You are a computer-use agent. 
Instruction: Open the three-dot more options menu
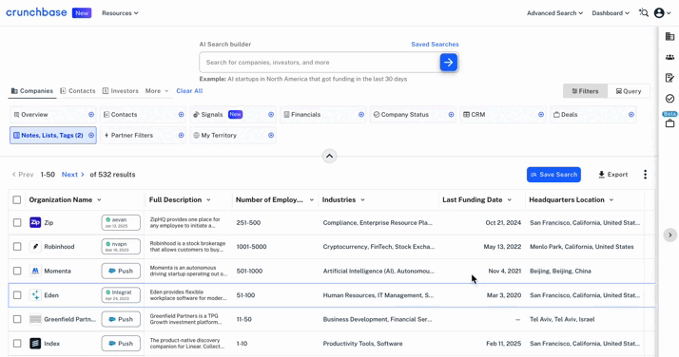tap(645, 175)
